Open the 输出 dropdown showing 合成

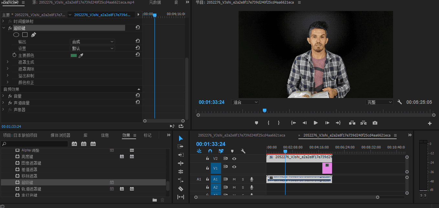point(92,42)
